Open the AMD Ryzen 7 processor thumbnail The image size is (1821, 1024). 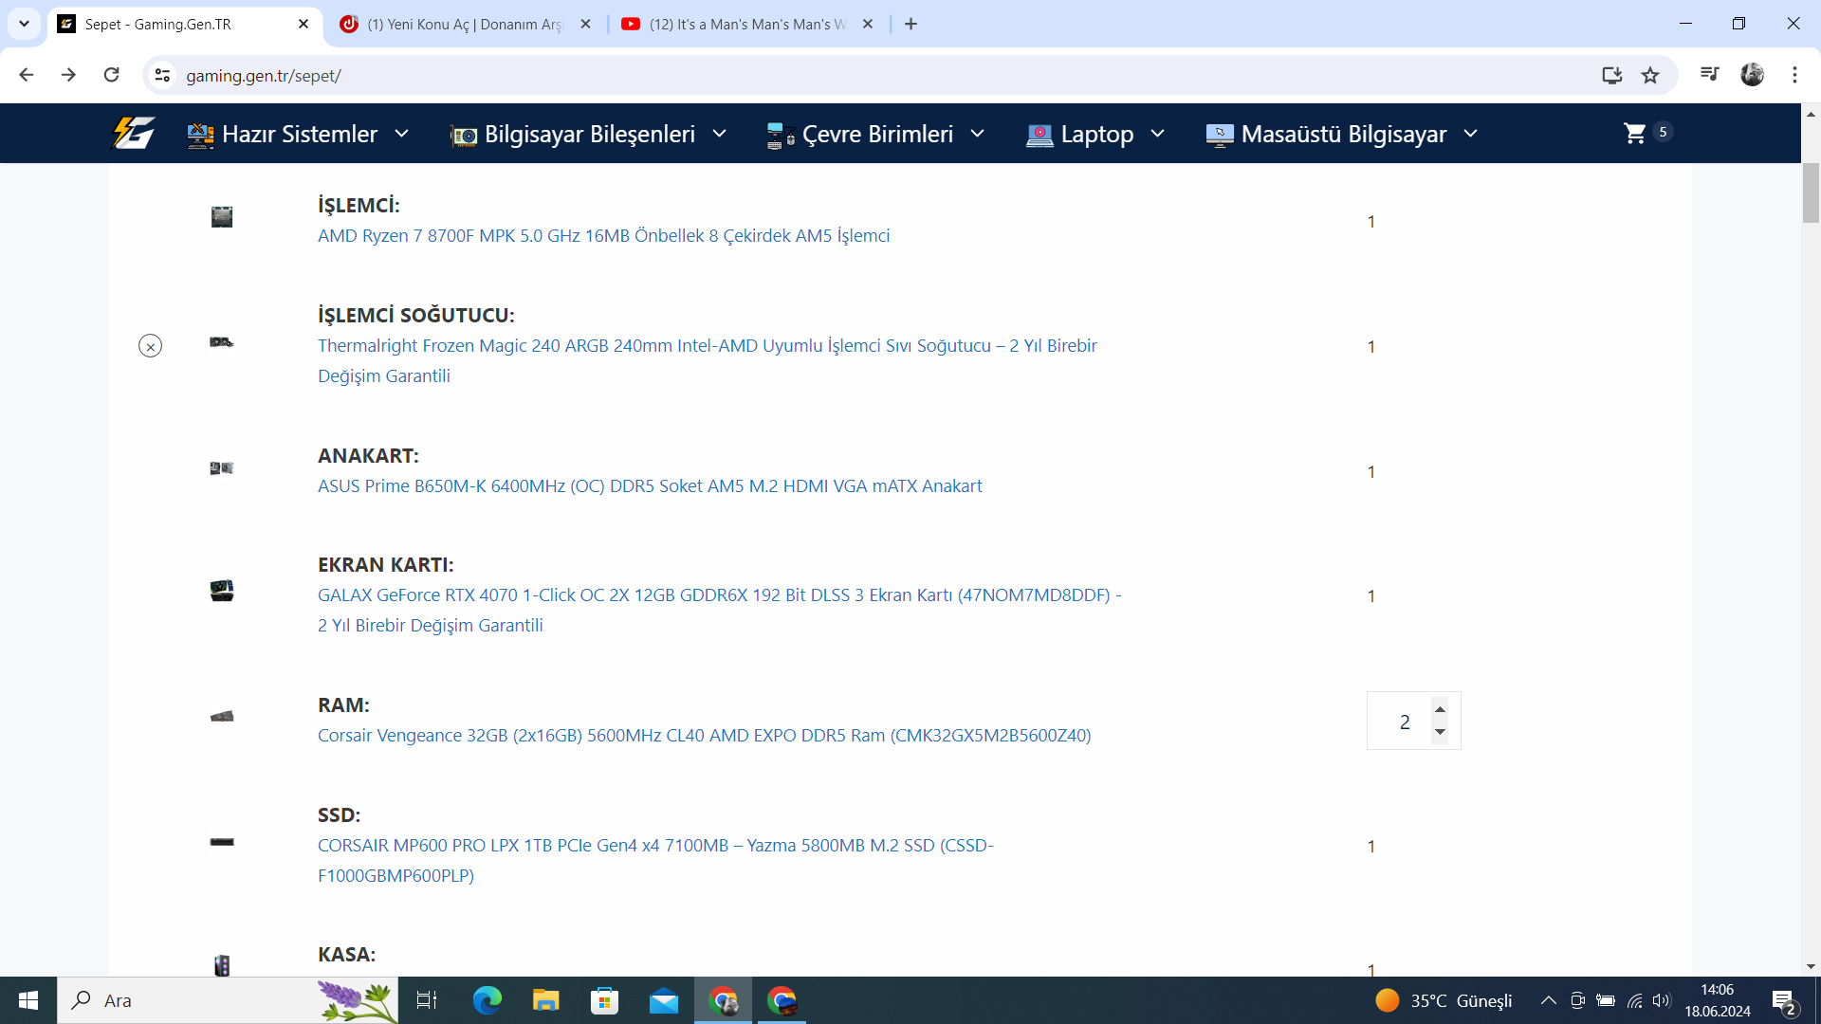221,217
